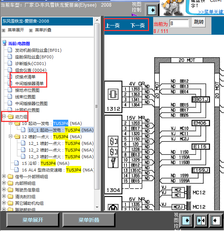Click bottom view control right-arrow icon
This screenshot has height=231, width=224.
[186, 221]
